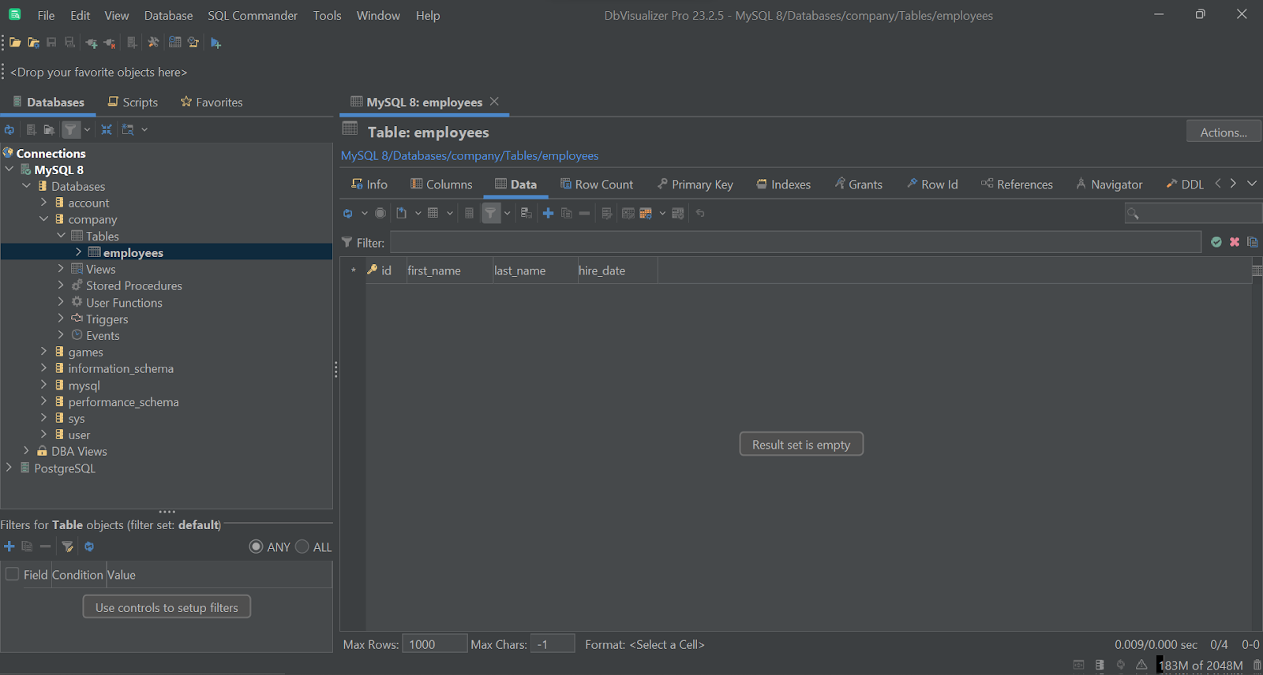Click the MySQL 8/Databases/company/Tables/employees path link
This screenshot has width=1263, height=675.
pyautogui.click(x=470, y=156)
